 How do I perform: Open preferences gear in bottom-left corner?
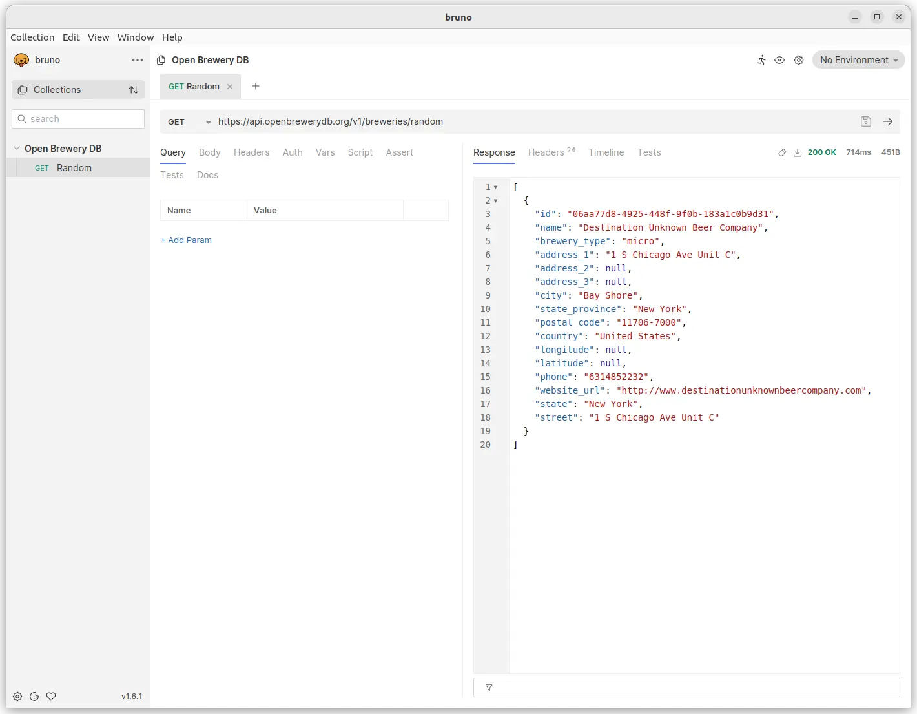pos(17,697)
